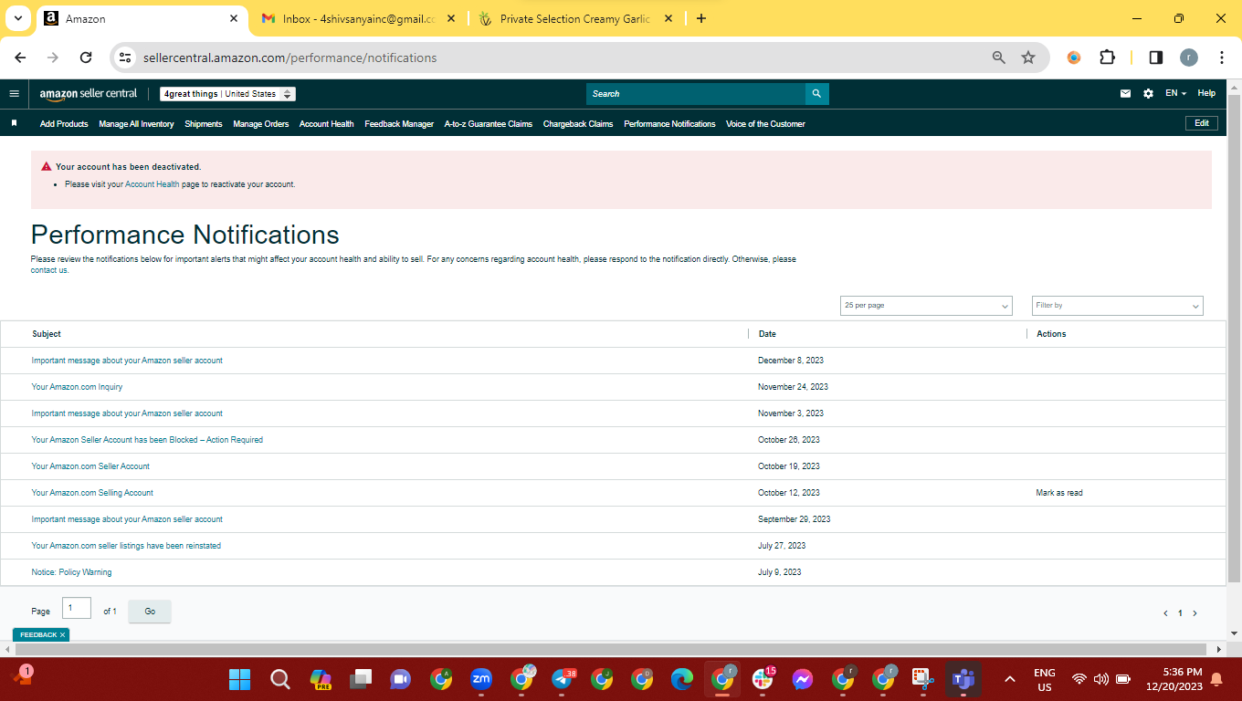Viewport: 1242px width, 701px height.
Task: Toggle the Chrome side panel icon
Action: [1155, 58]
